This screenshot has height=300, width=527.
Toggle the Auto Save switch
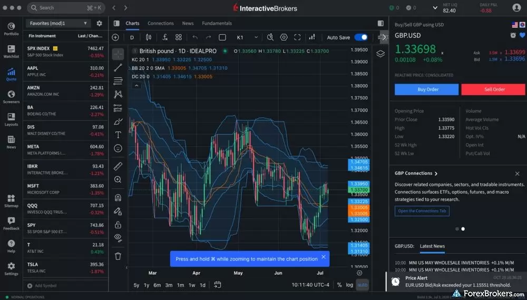point(361,37)
